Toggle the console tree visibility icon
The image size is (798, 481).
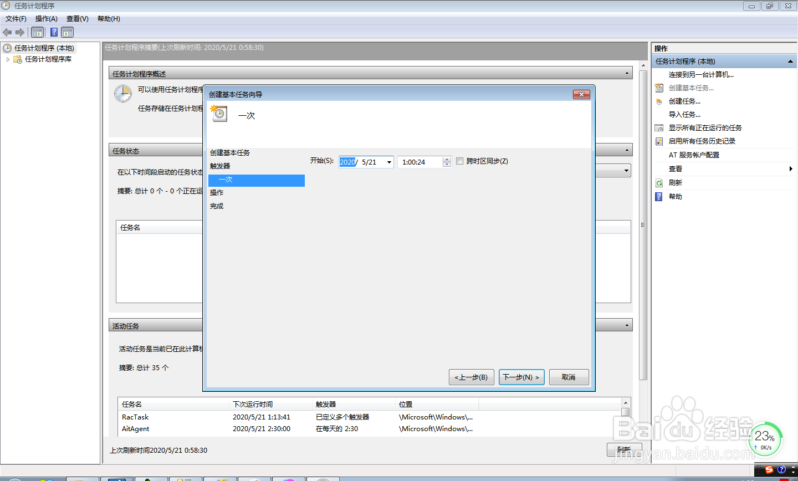[38, 32]
